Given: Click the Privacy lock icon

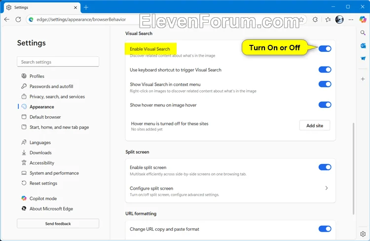Looking at the screenshot, I should click(x=24, y=97).
